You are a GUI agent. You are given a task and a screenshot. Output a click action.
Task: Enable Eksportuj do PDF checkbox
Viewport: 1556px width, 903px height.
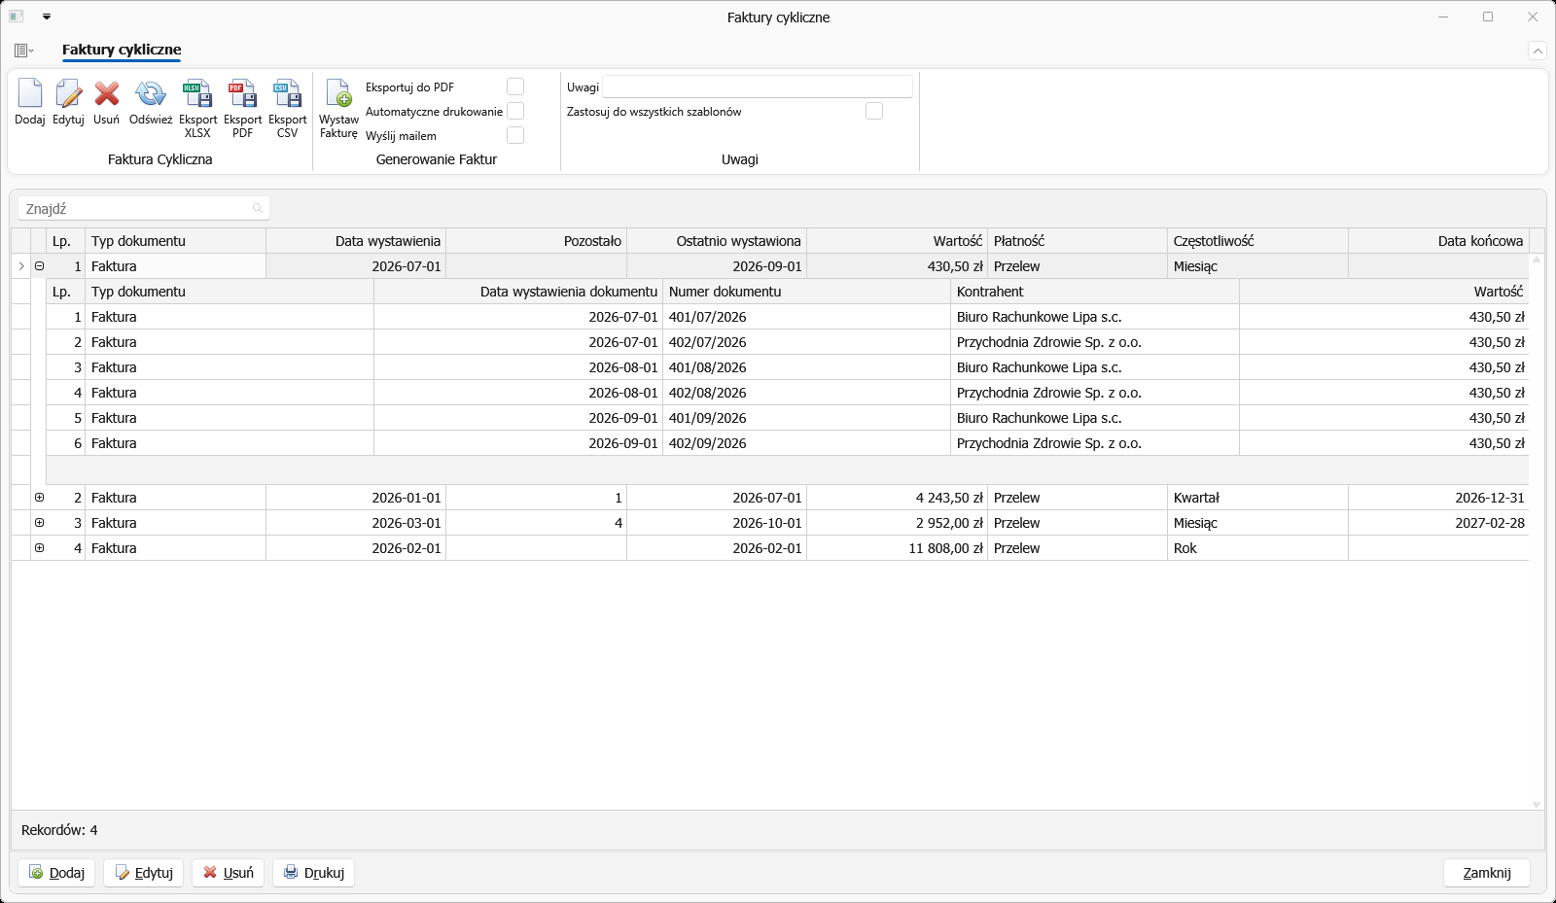click(515, 87)
